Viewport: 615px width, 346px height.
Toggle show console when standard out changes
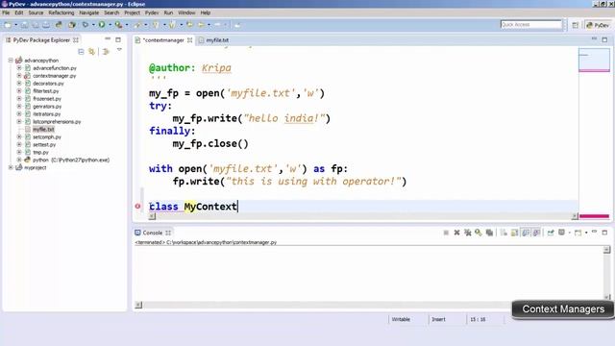(x=526, y=233)
